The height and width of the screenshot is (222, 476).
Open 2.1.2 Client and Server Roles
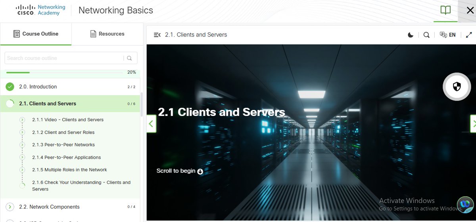click(x=63, y=132)
